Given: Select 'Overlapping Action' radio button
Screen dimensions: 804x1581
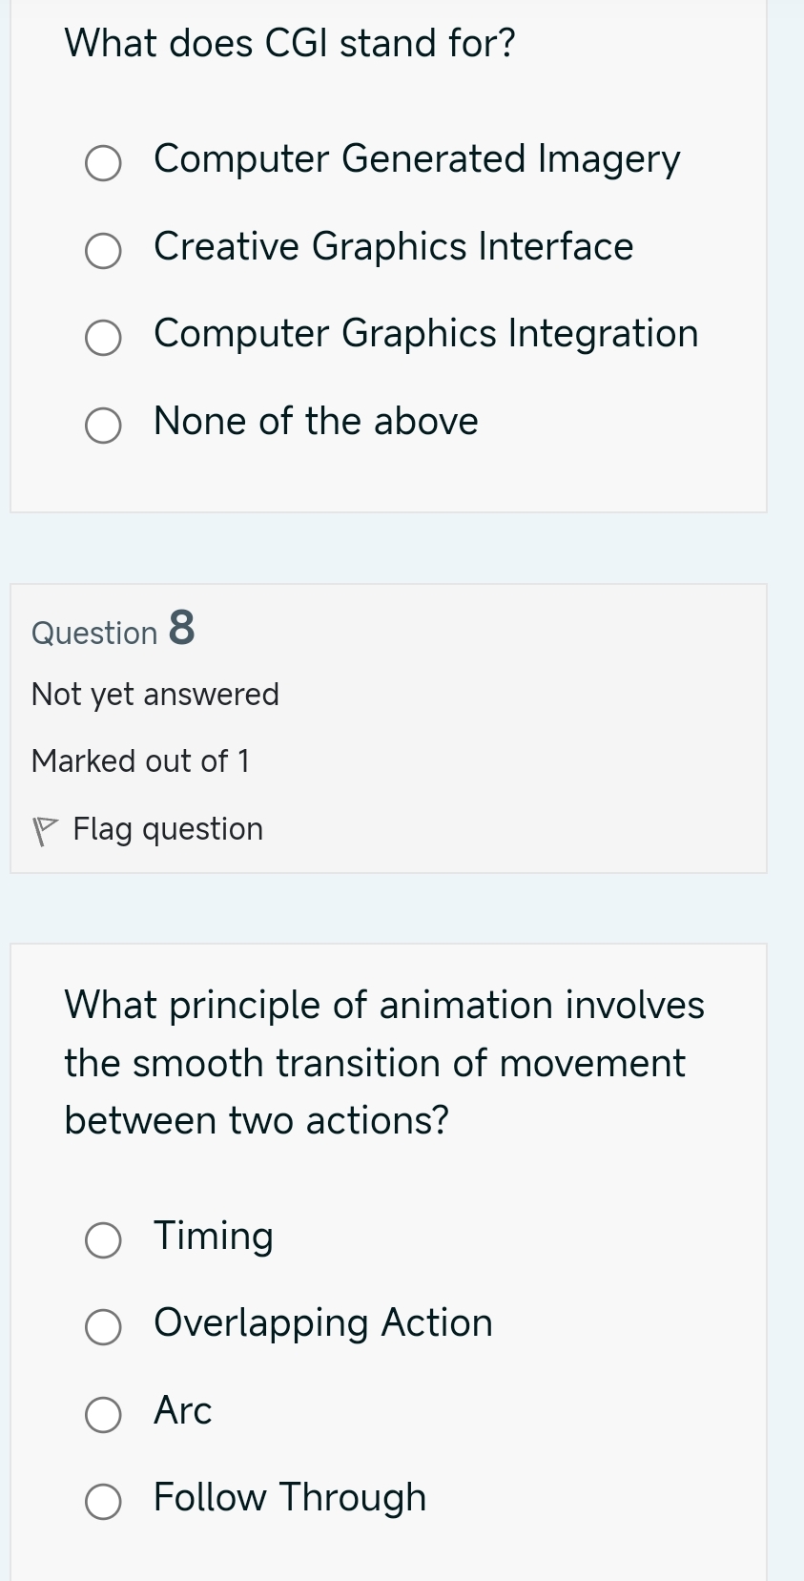Looking at the screenshot, I should [x=102, y=1326].
